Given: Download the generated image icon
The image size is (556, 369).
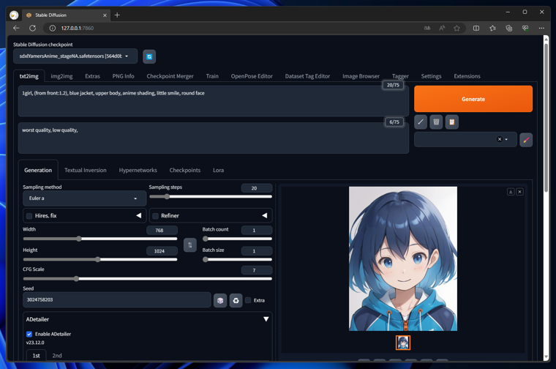Looking at the screenshot, I should (511, 192).
